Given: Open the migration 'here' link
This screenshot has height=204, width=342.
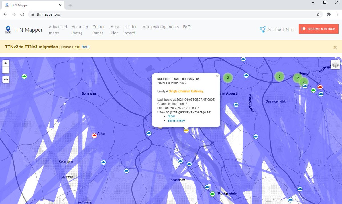Looking at the screenshot, I should point(85,47).
